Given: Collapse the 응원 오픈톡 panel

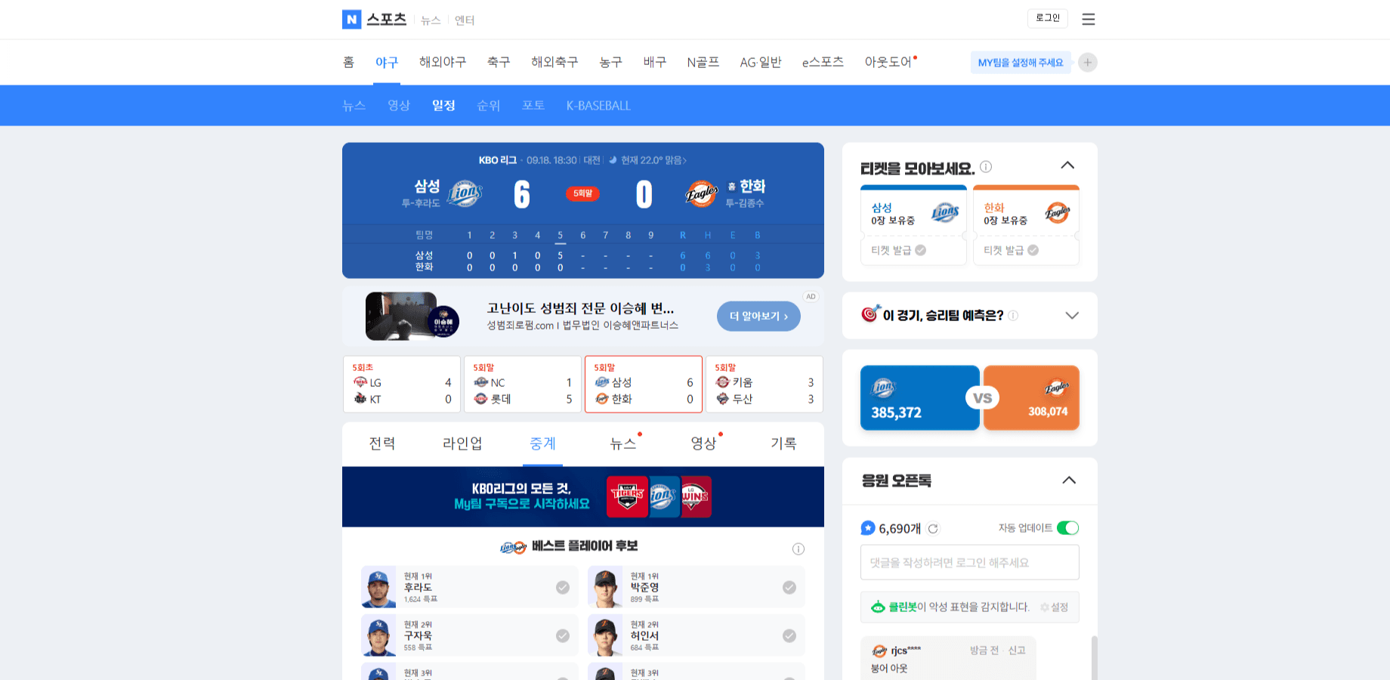Looking at the screenshot, I should [x=1069, y=481].
